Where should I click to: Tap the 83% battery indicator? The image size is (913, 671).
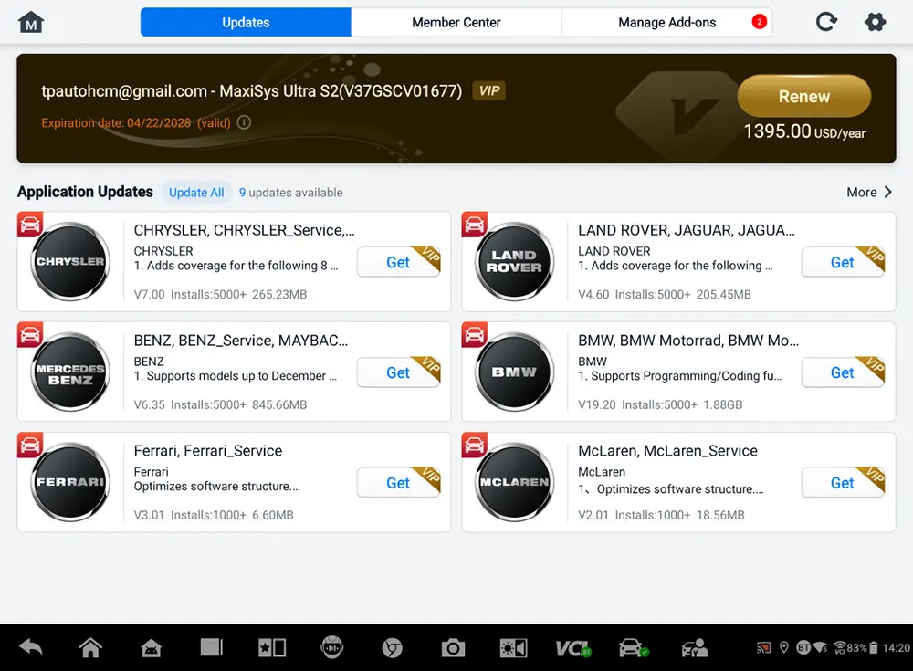tap(862, 647)
